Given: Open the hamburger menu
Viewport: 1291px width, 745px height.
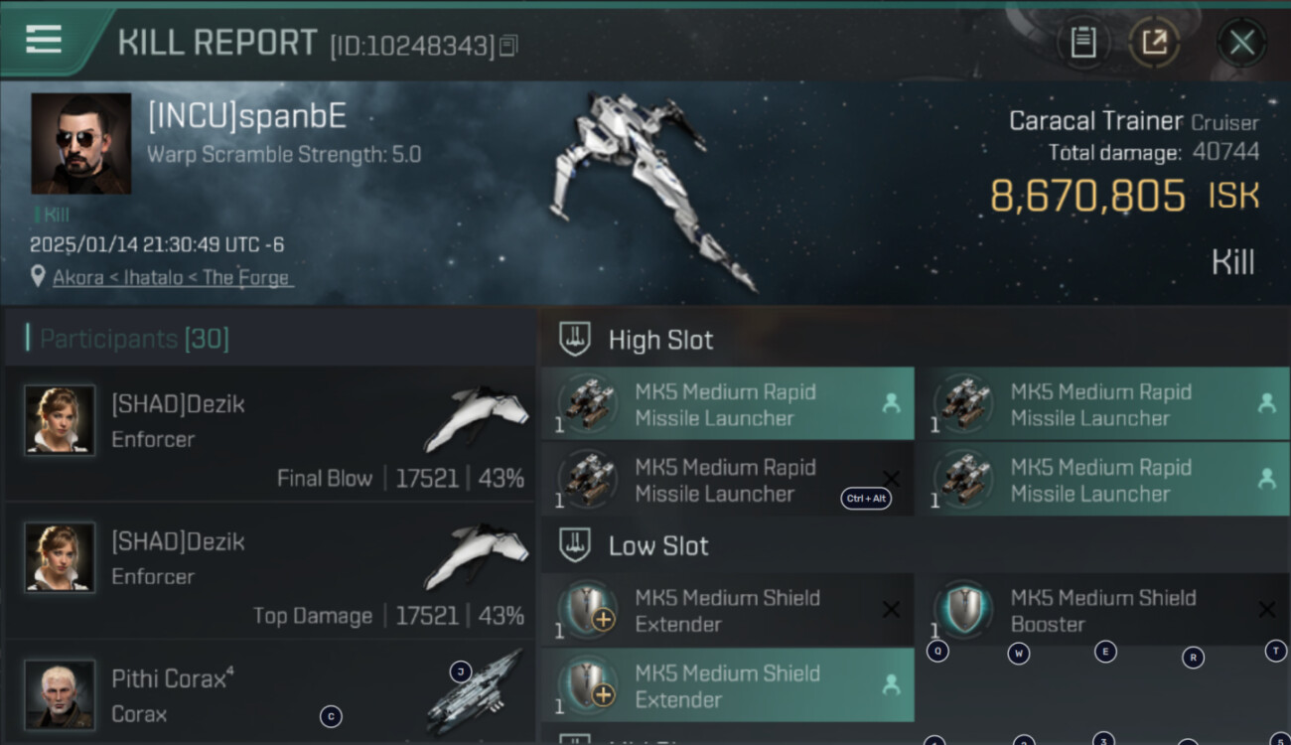Looking at the screenshot, I should [x=44, y=40].
